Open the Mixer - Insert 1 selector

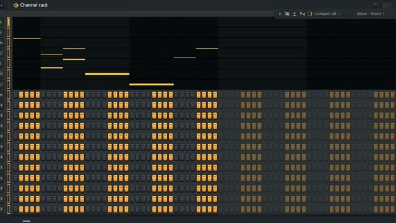(x=371, y=14)
